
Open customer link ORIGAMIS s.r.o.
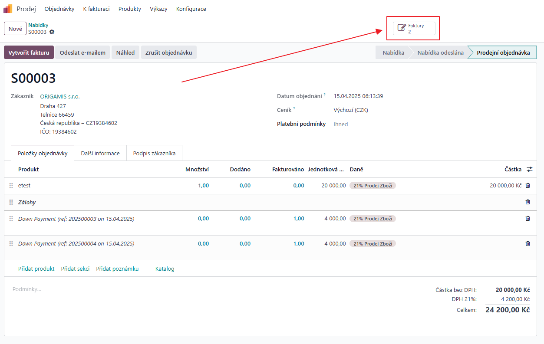click(60, 97)
